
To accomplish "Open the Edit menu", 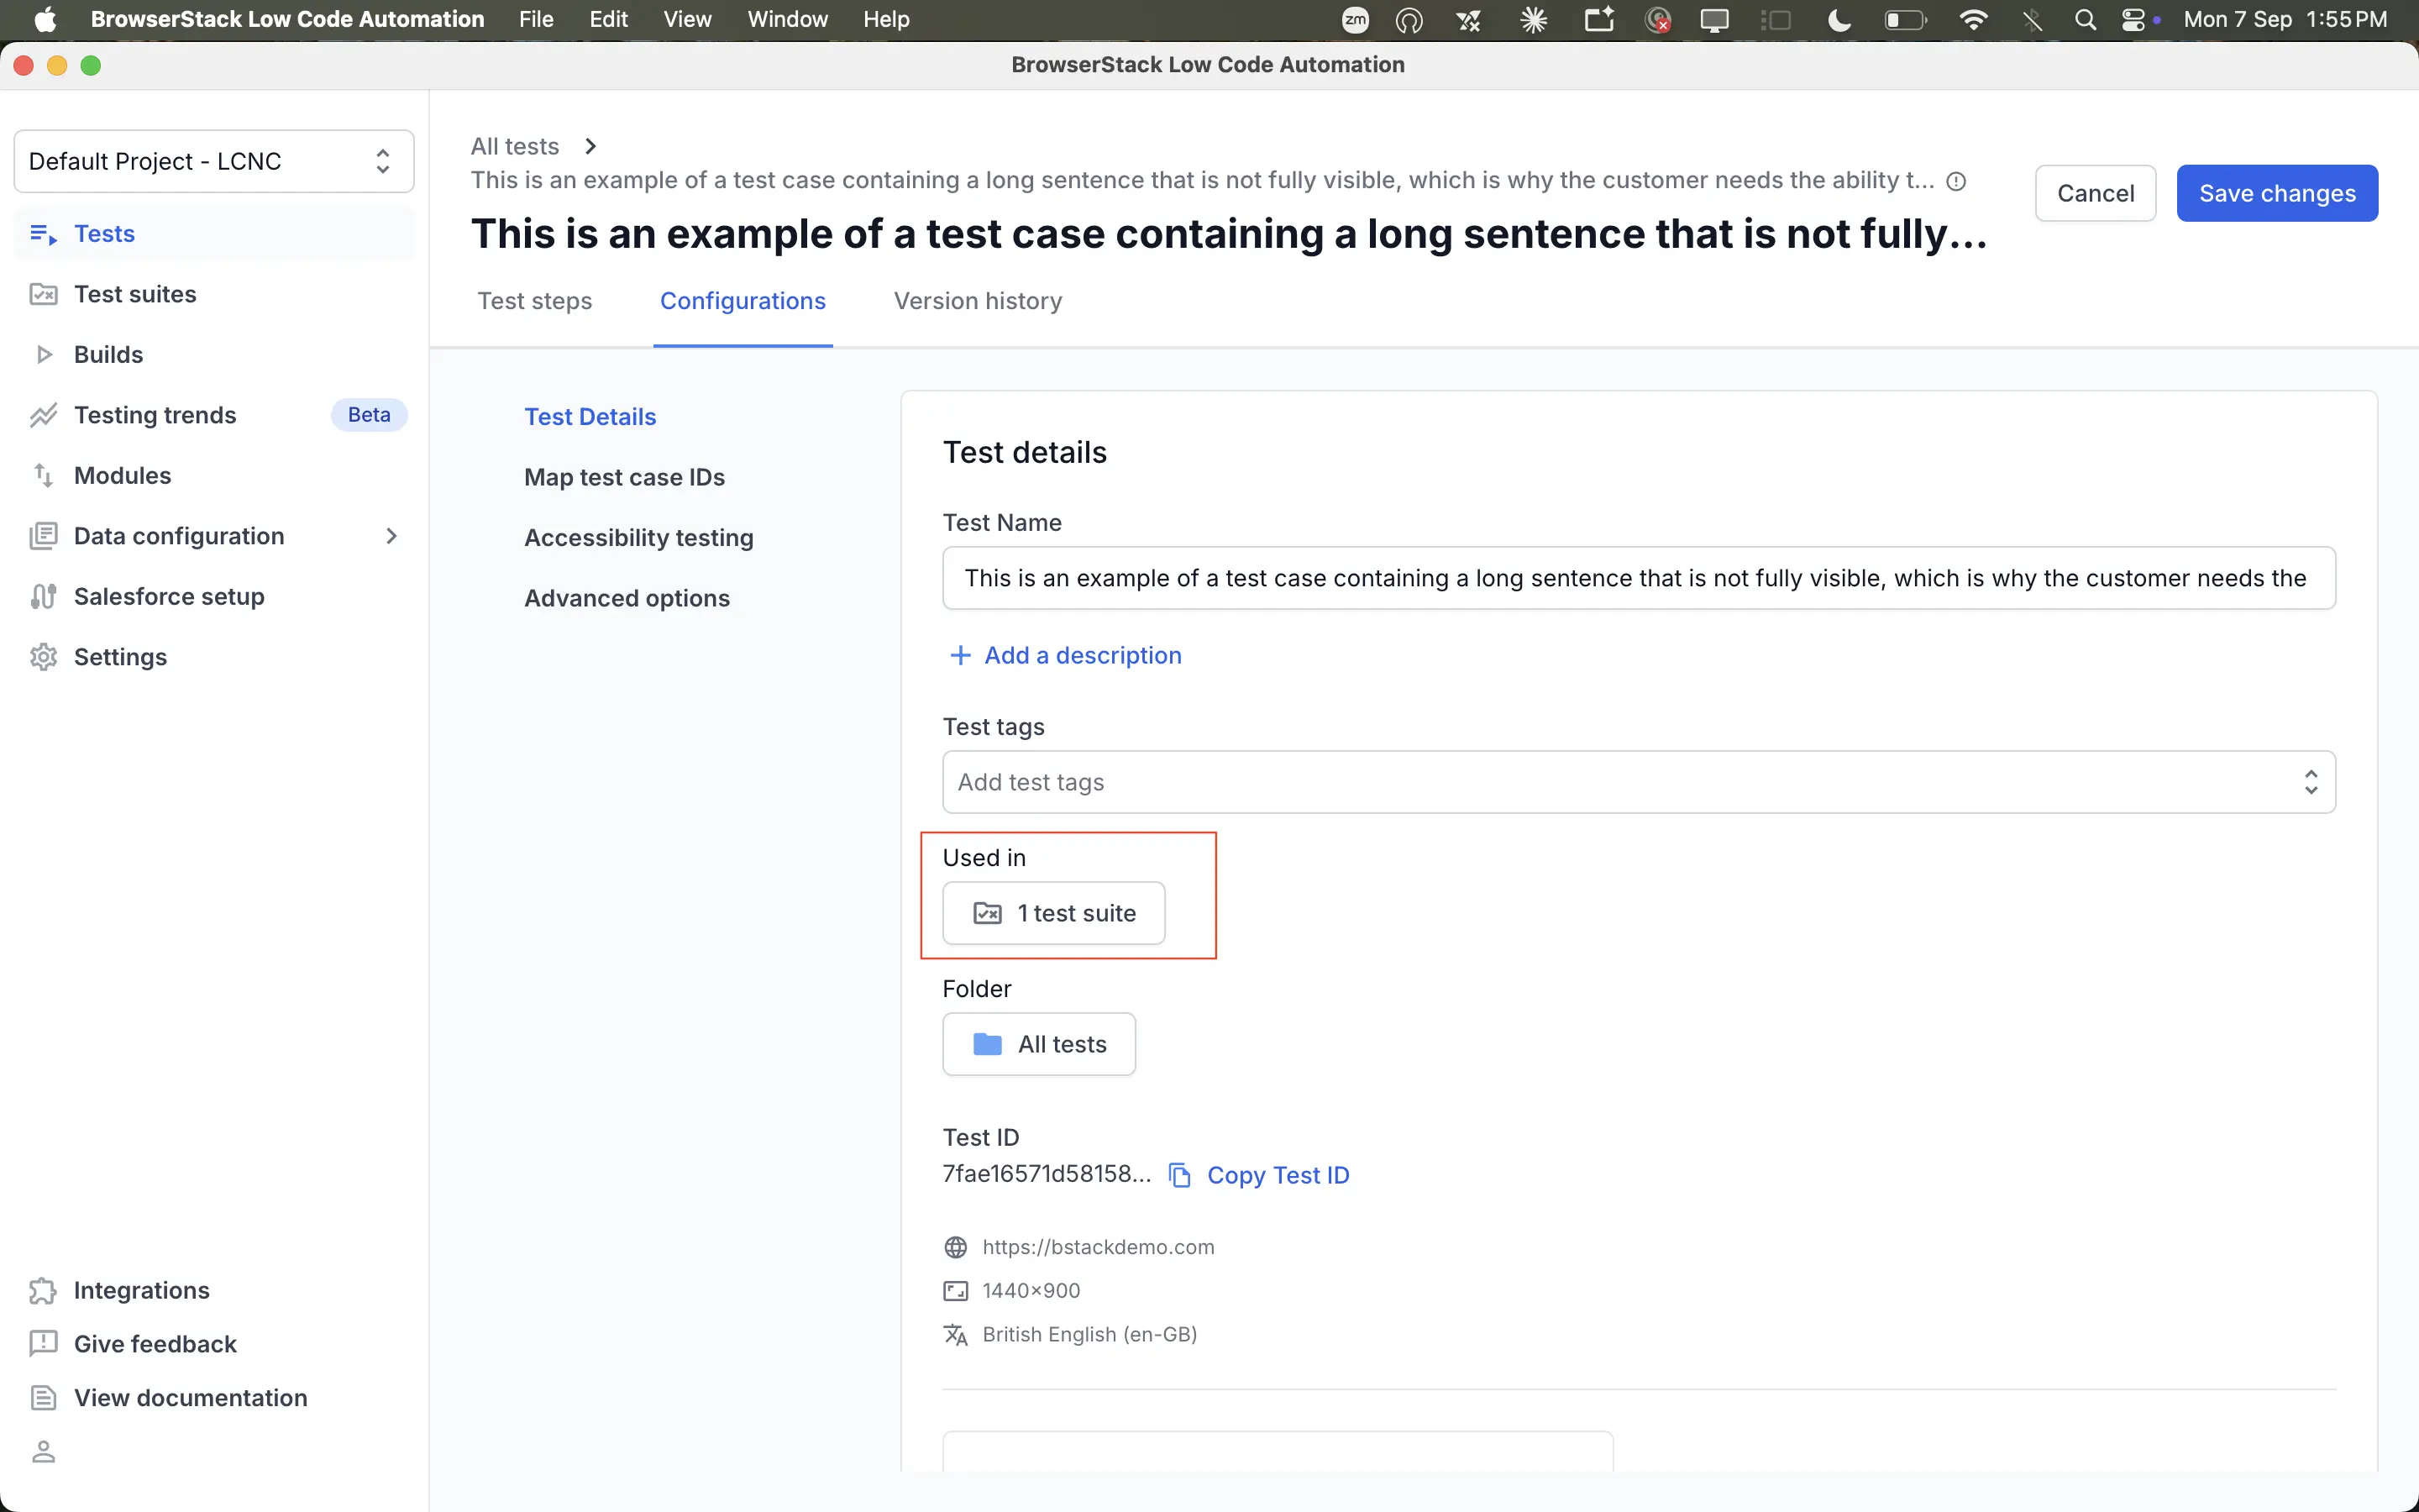I will pyautogui.click(x=608, y=19).
